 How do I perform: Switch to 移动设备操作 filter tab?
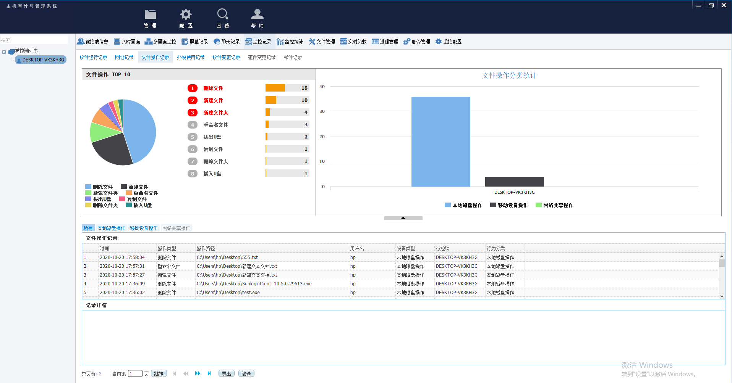pos(144,228)
